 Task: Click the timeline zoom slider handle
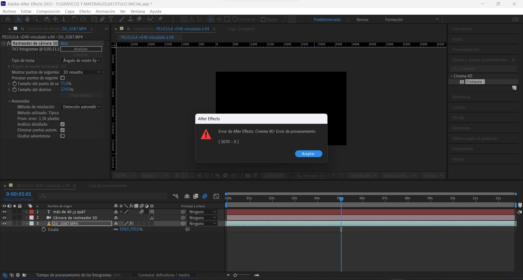point(235,275)
